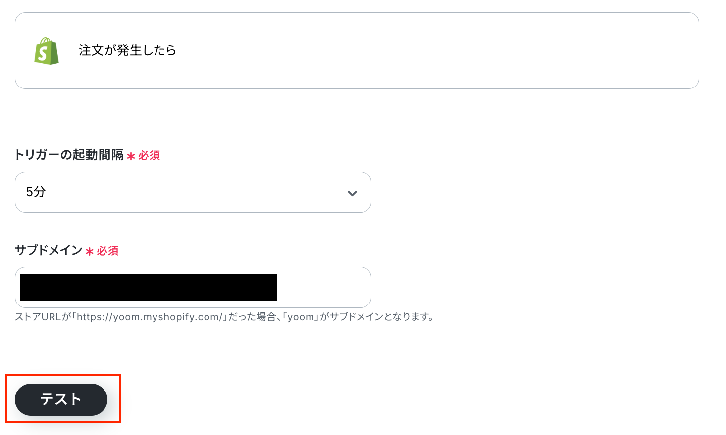Click the テスト label text on the dark button
Image resolution: width=726 pixels, height=435 pixels.
pyautogui.click(x=61, y=399)
